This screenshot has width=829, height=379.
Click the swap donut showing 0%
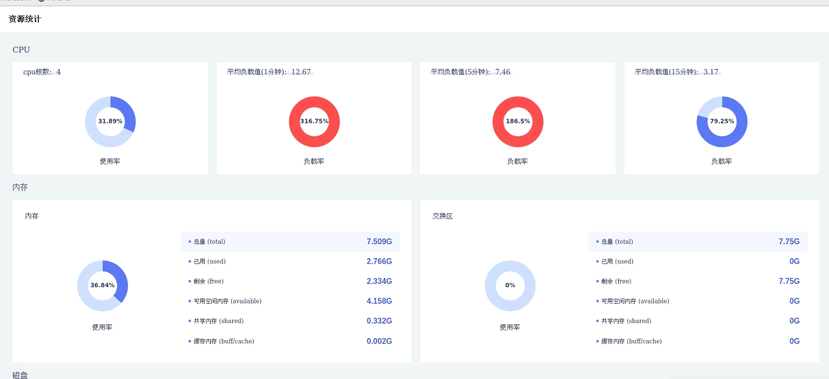pos(510,286)
